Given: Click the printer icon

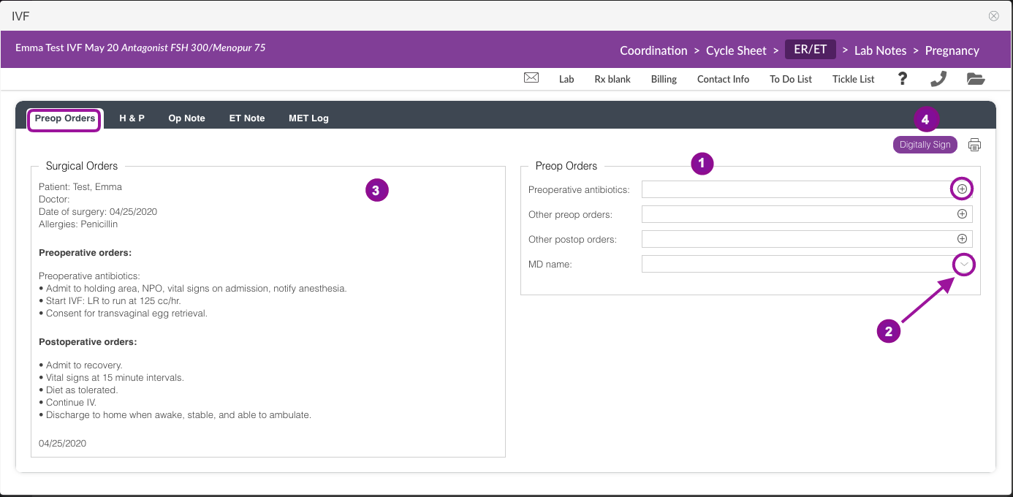Looking at the screenshot, I should point(974,145).
